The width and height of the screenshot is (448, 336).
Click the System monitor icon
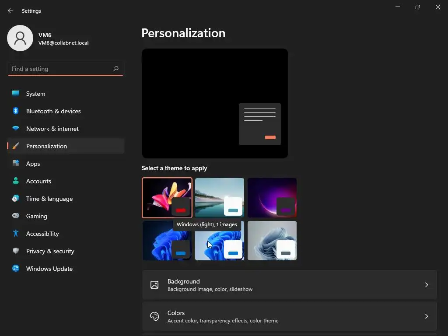16,94
